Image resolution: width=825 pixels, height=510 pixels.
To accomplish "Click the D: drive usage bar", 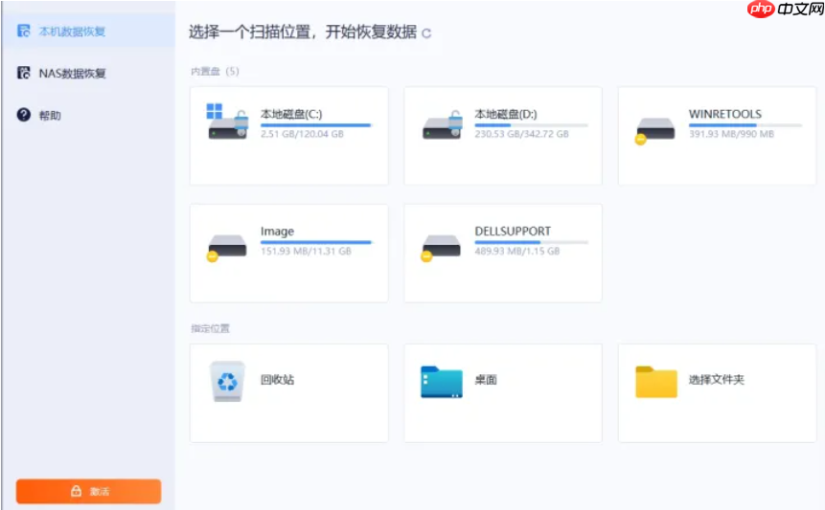I will (532, 125).
